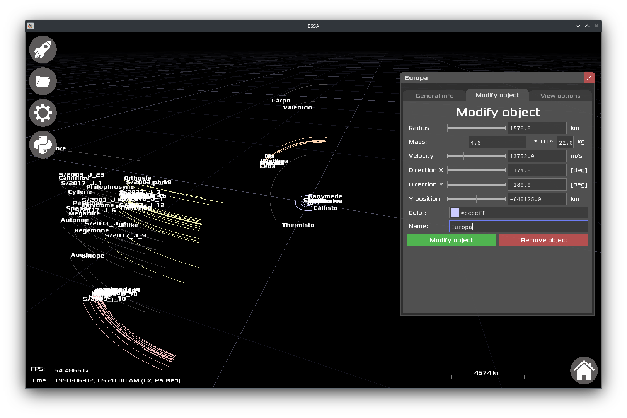
Task: Select the Ganymede moon label
Action: point(325,196)
